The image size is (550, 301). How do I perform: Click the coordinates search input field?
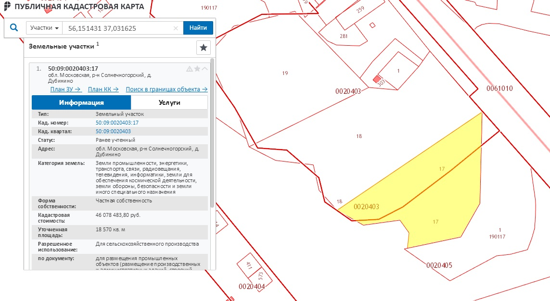(118, 28)
